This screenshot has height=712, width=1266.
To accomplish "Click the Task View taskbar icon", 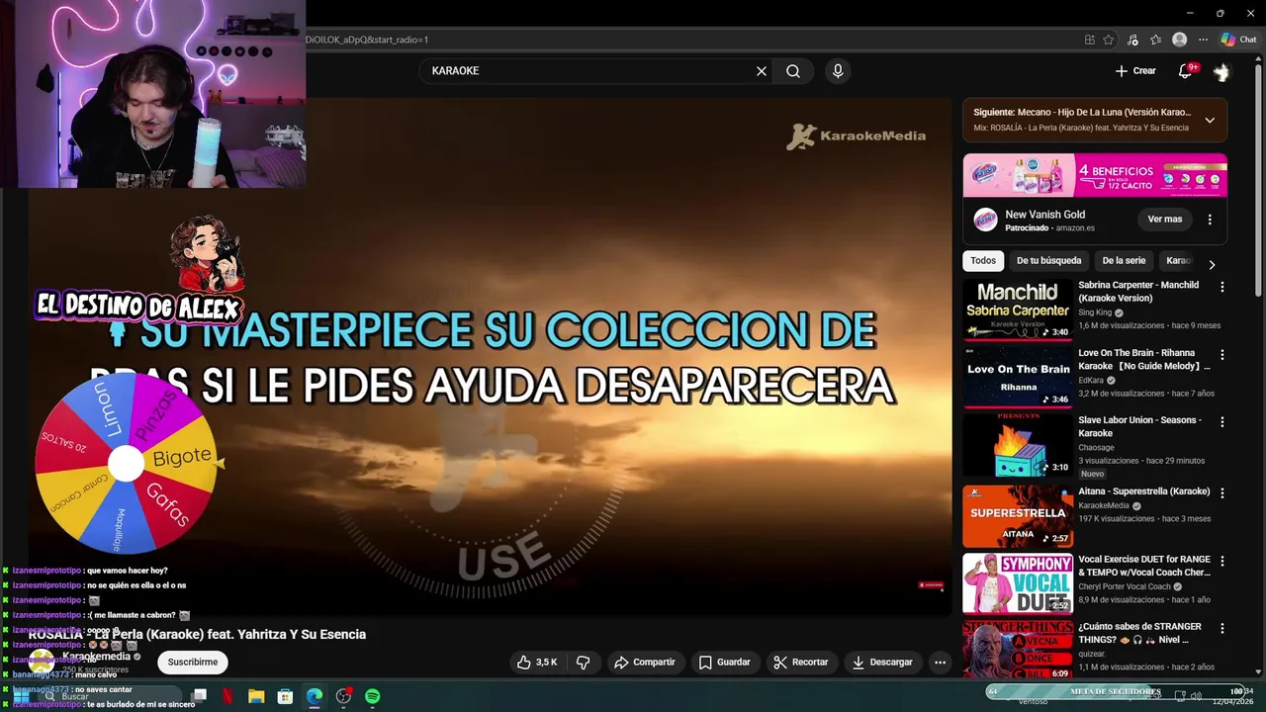I will [199, 696].
